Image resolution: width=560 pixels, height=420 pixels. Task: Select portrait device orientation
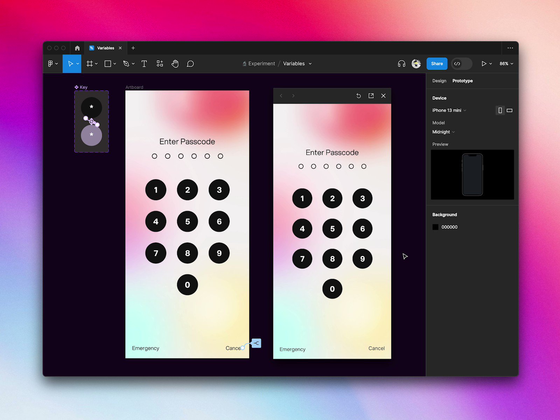pos(500,110)
